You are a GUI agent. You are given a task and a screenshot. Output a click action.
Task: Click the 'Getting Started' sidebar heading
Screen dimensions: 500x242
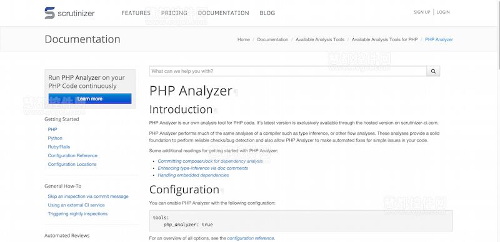coord(61,119)
